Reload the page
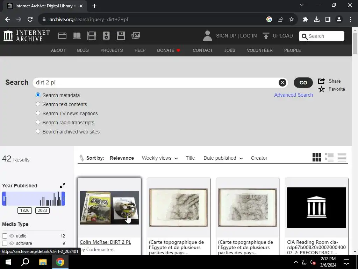The width and height of the screenshot is (358, 269). click(x=30, y=20)
